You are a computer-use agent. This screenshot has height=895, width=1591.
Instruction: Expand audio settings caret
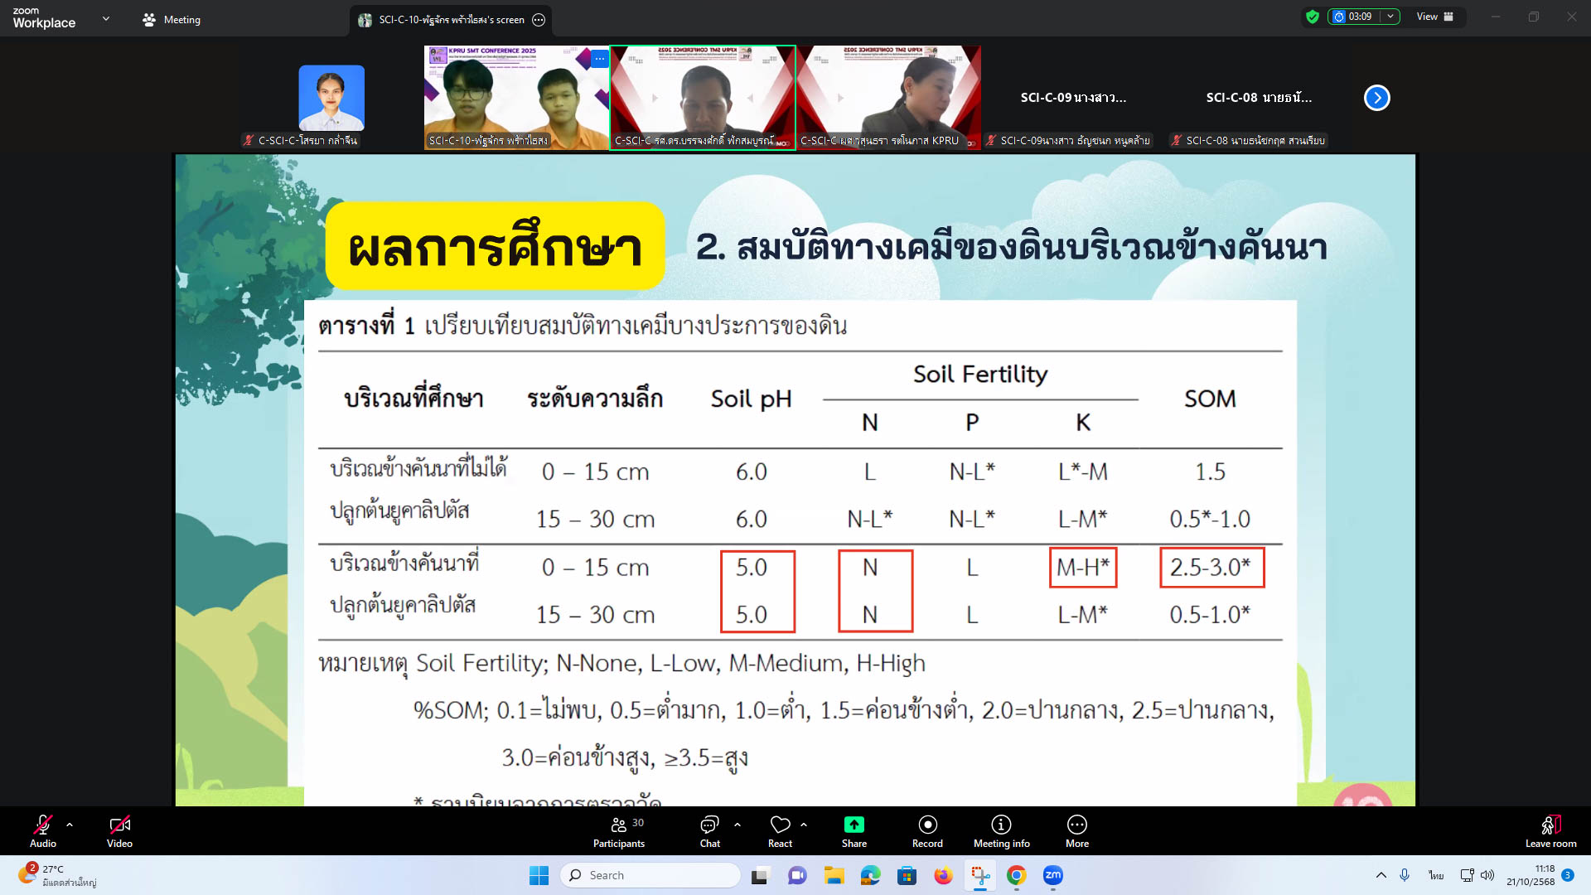click(70, 825)
